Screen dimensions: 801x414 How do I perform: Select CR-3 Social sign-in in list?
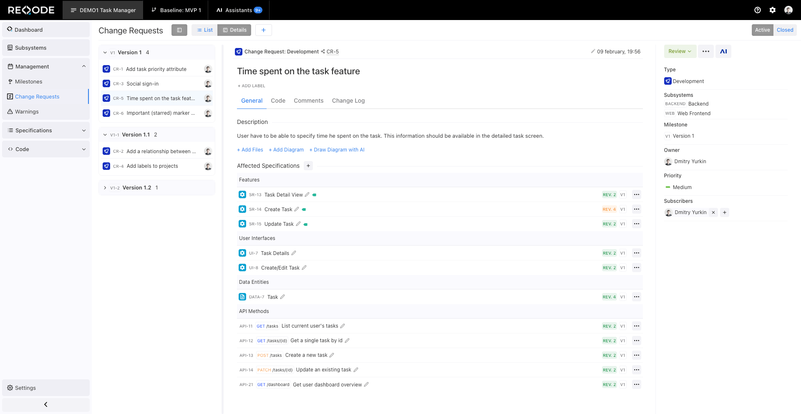[x=143, y=84]
